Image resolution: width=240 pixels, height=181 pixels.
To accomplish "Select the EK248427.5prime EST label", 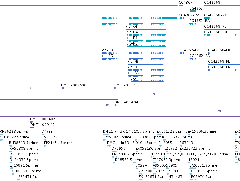I will point(127,154).
